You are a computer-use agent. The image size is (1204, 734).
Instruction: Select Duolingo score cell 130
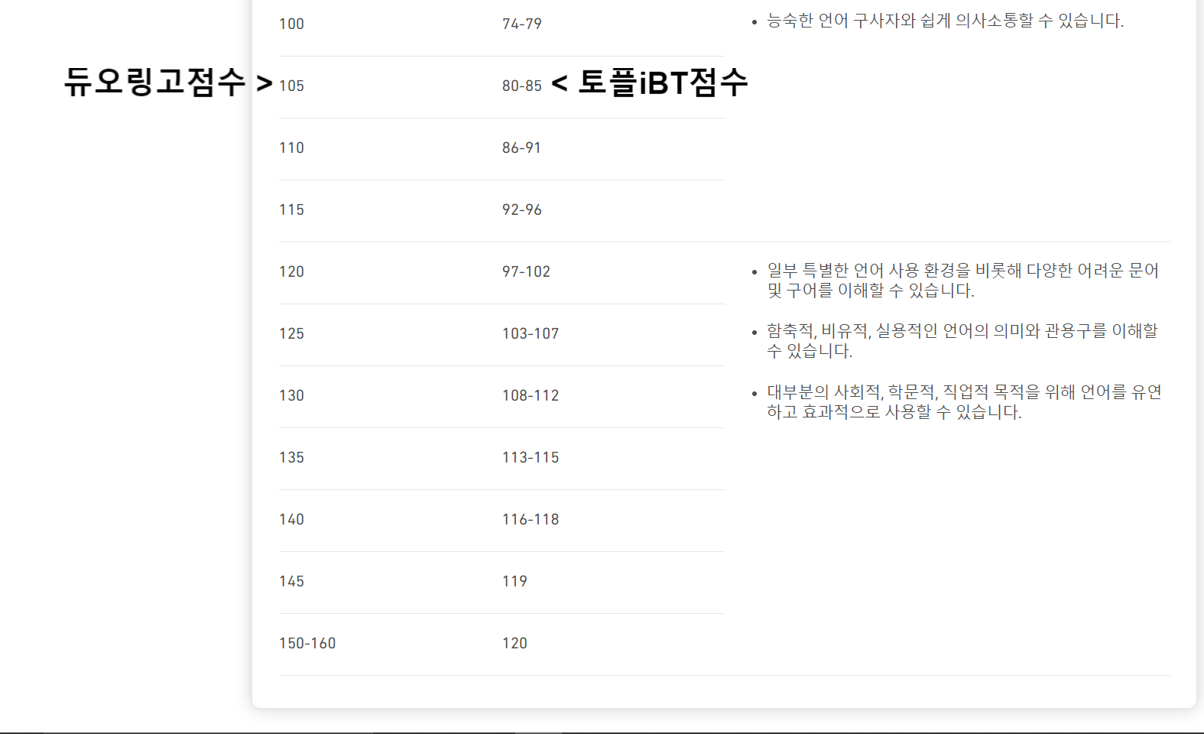291,395
